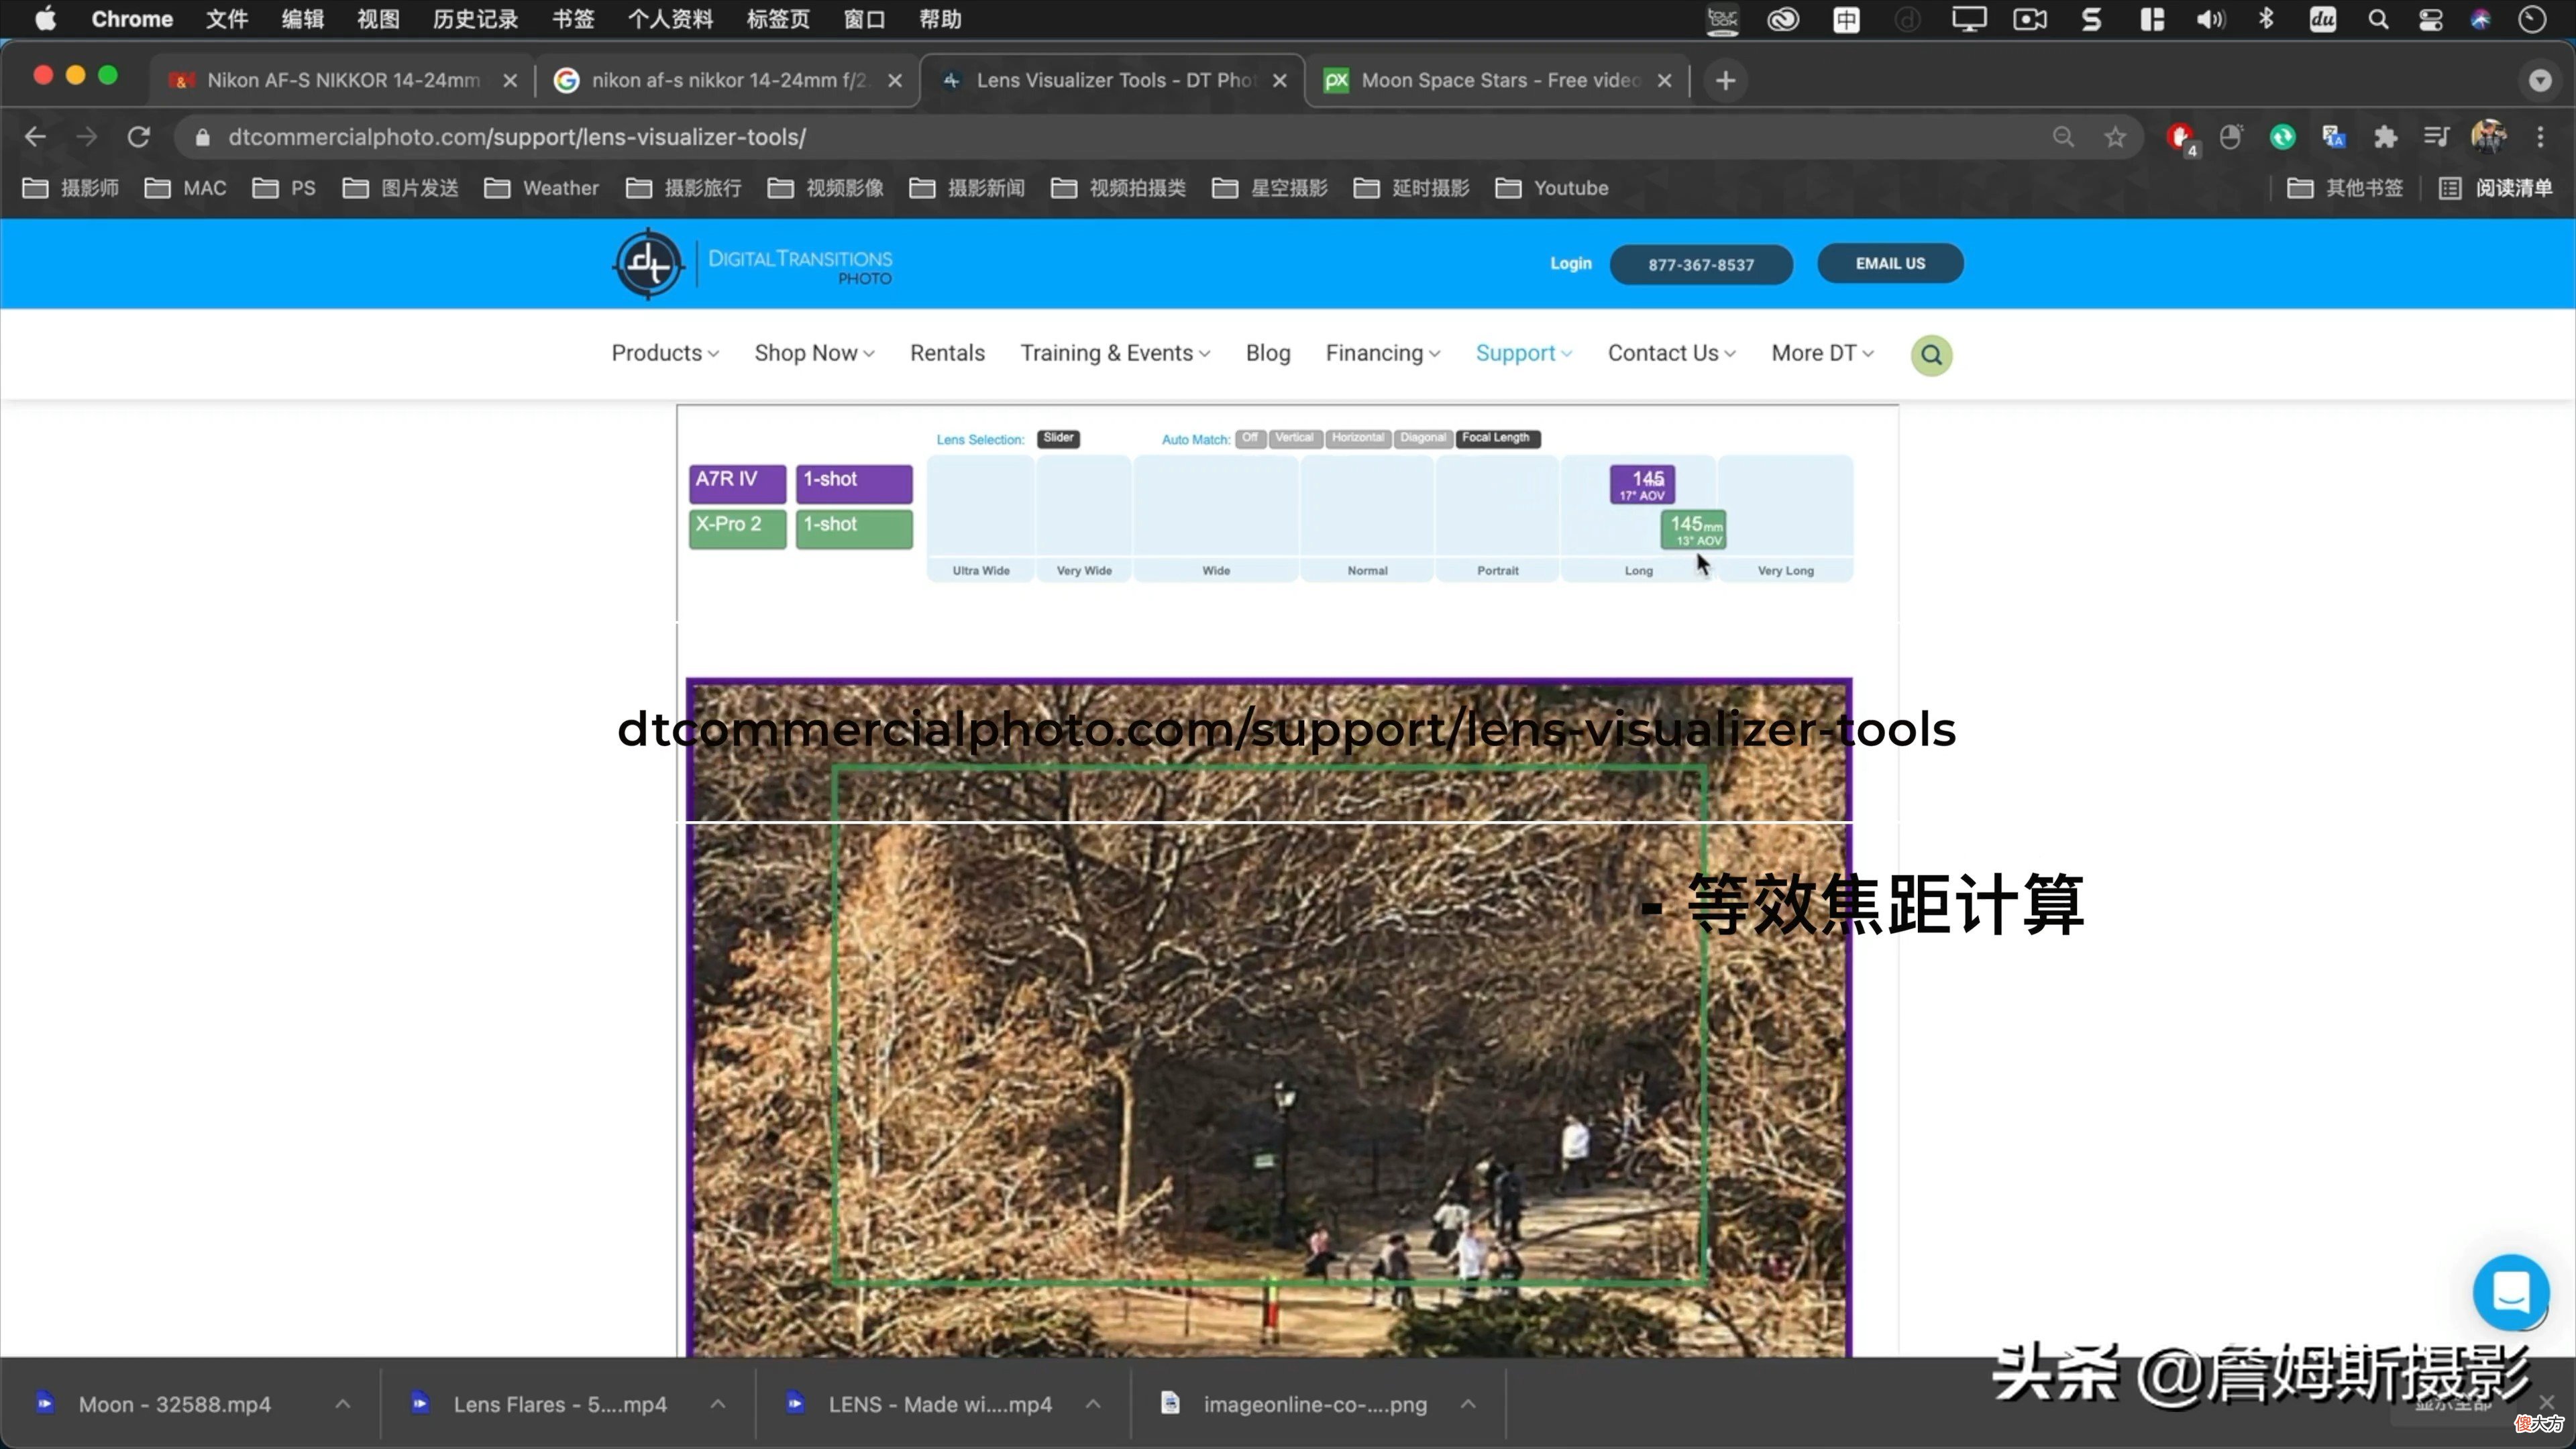Click the green 145mm 13° AOV slider handle
Image resolution: width=2576 pixels, height=1449 pixels.
[x=1694, y=530]
